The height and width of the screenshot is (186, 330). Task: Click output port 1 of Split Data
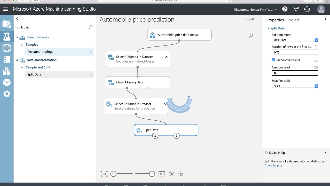point(155,136)
